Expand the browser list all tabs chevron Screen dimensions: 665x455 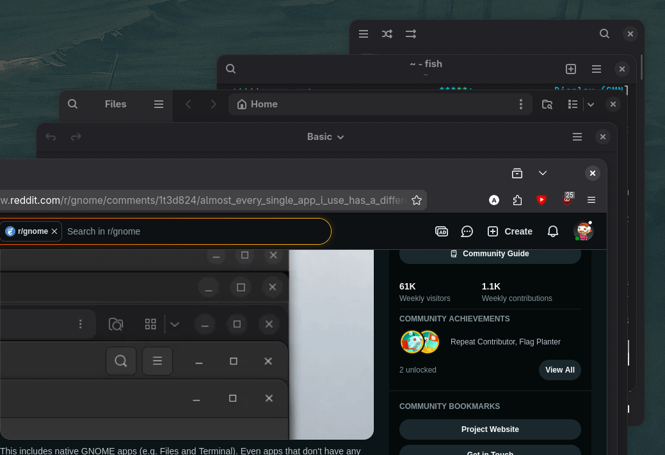point(543,173)
